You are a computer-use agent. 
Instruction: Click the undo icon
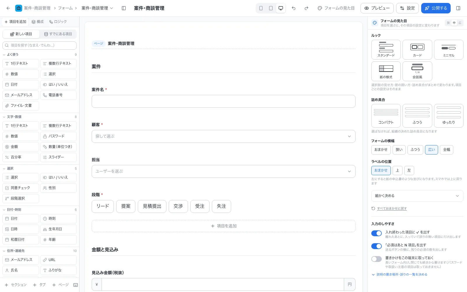[x=294, y=8]
